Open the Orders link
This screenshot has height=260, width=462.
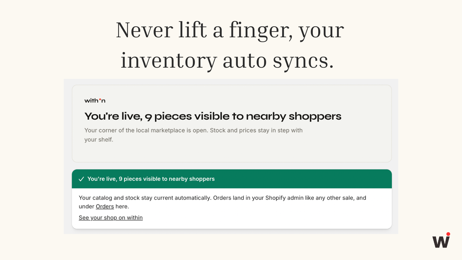[x=105, y=207]
